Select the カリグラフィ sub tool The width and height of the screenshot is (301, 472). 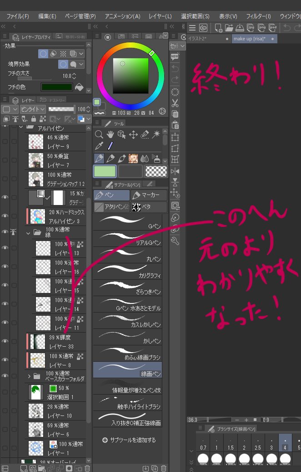(127, 271)
